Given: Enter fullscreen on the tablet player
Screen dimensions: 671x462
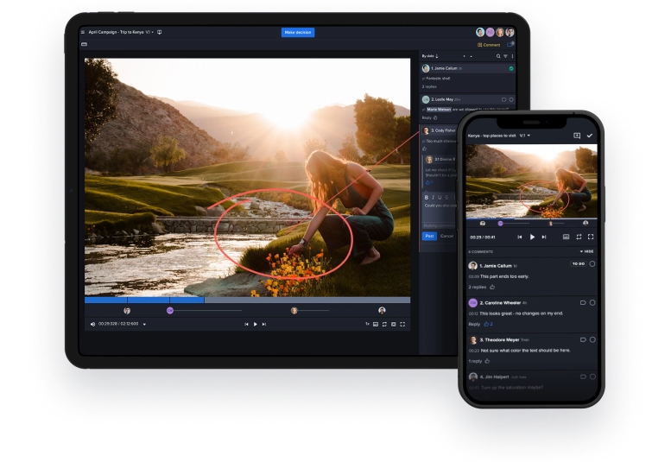Looking at the screenshot, I should [x=403, y=324].
